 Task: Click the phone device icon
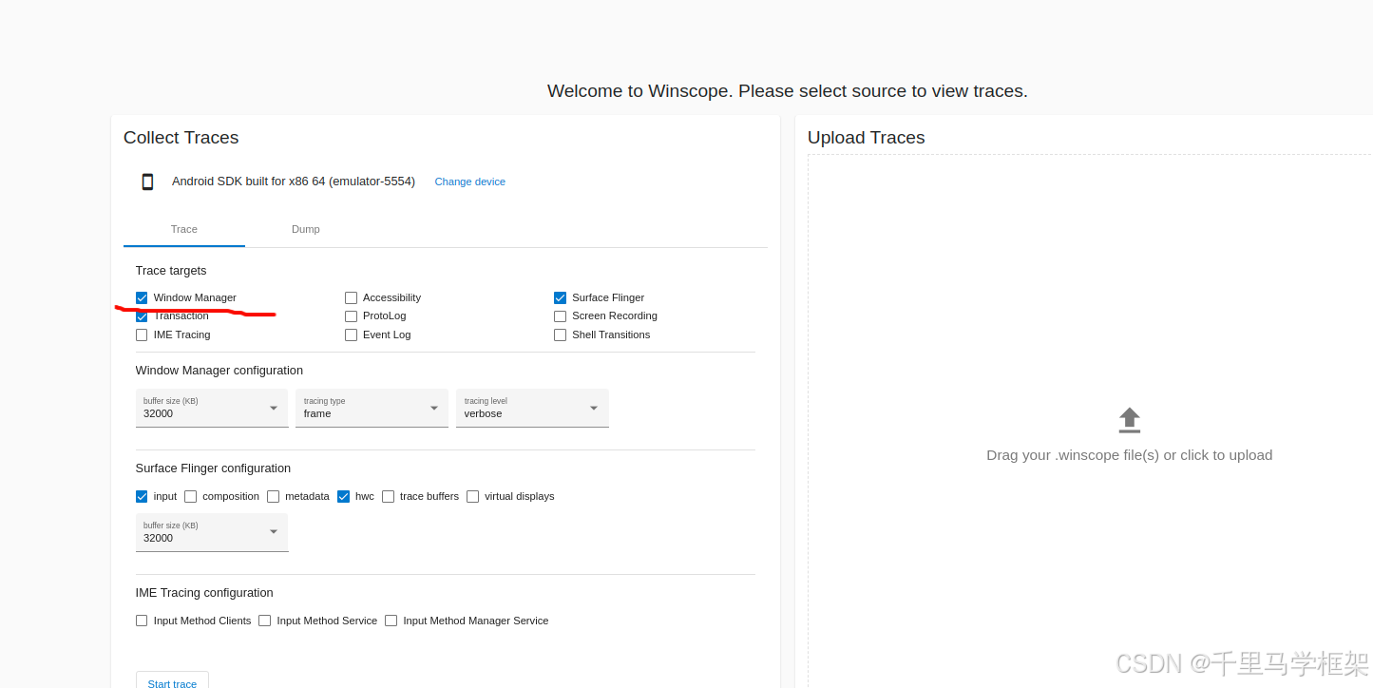147,182
